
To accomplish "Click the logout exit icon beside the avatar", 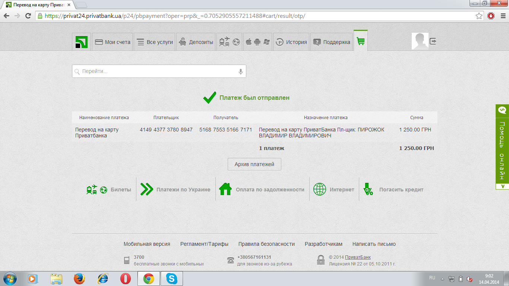I will point(433,41).
